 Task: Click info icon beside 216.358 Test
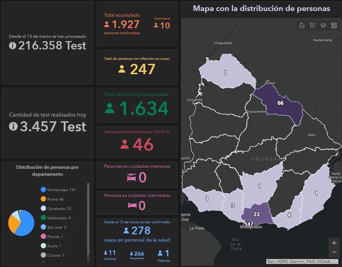click(13, 45)
